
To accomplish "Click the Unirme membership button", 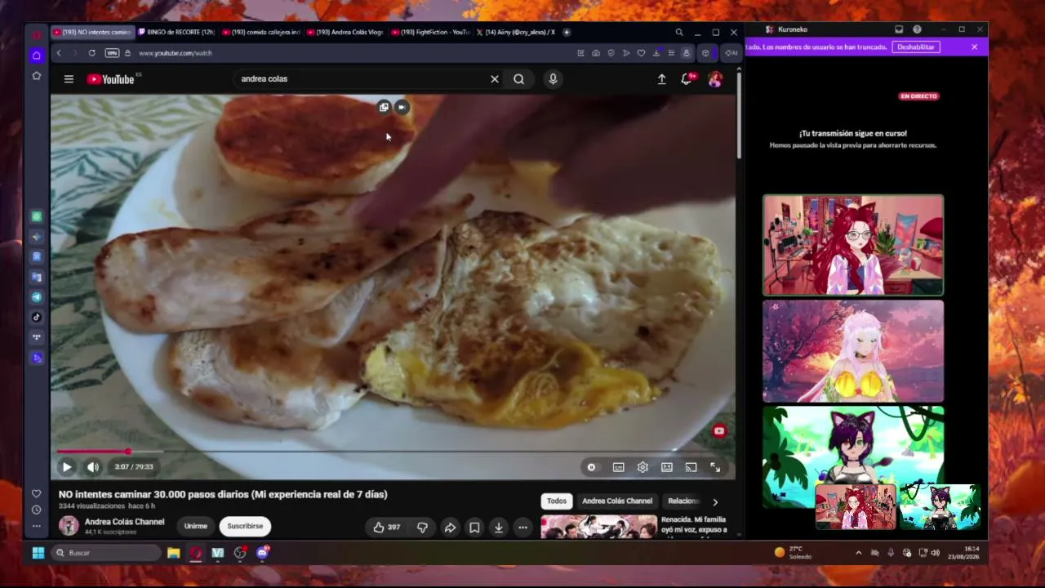I will [x=195, y=526].
